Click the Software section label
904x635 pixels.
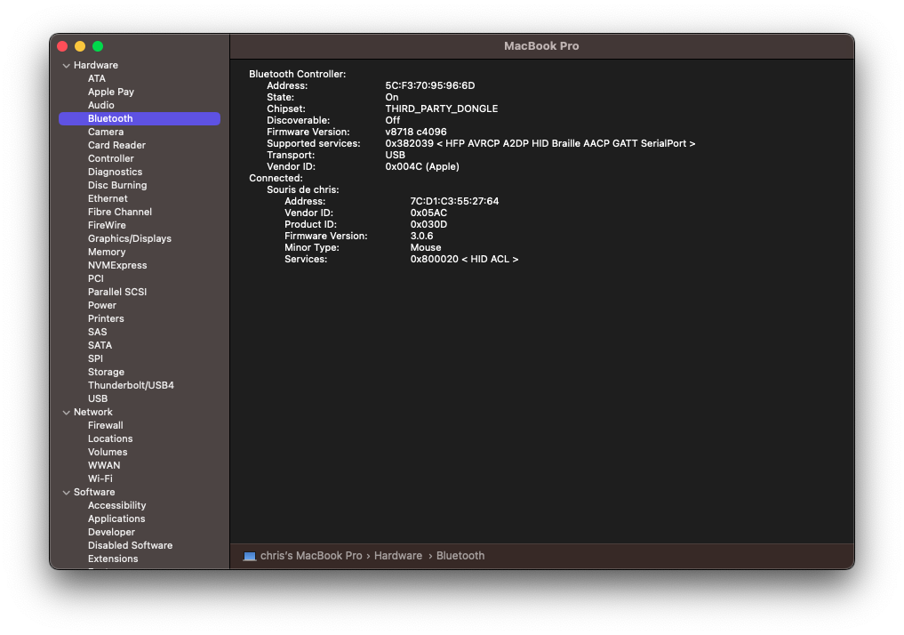tap(94, 492)
